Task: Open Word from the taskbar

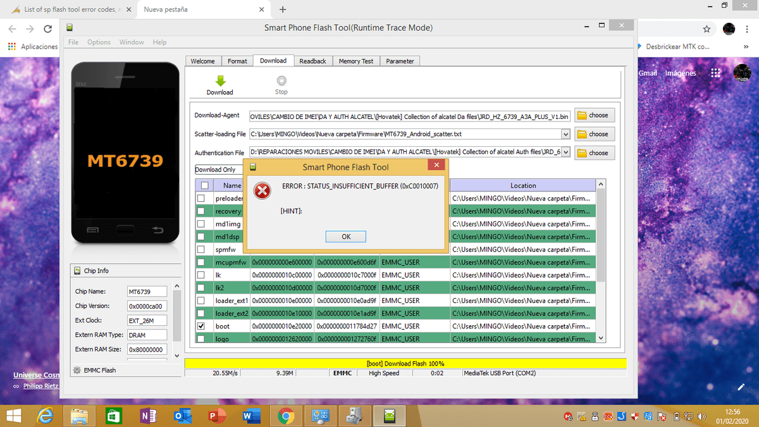Action: [251, 416]
